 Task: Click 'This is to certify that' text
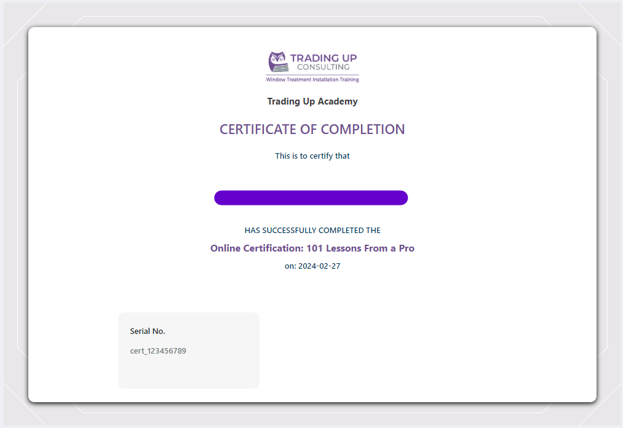pos(312,156)
